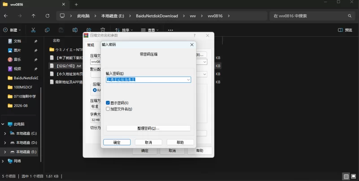This screenshot has height=181, width=359.
Task: Open a new Explorer tab with plus icon
Action: point(76,4)
